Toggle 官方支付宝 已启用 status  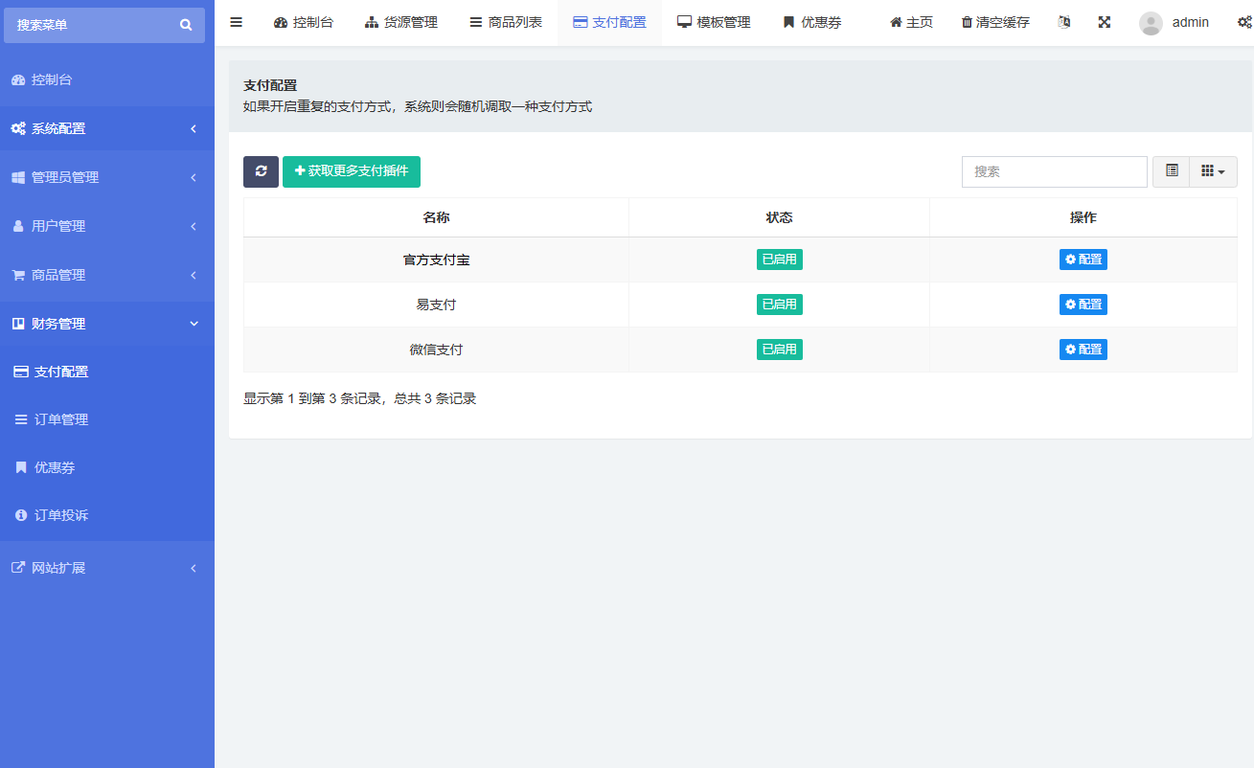pyautogui.click(x=779, y=259)
